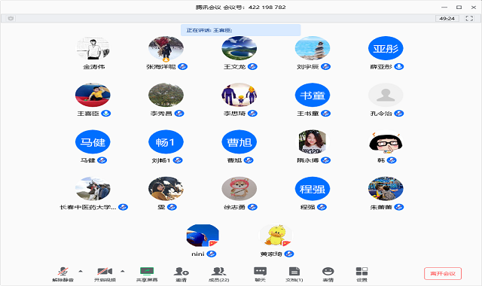The width and height of the screenshot is (482, 286).
Task: Click muted mic icon next to 韩
Action: pos(392,160)
